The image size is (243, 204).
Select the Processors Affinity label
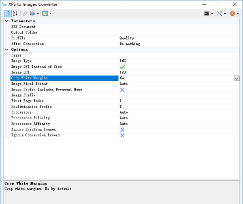pyautogui.click(x=30, y=124)
